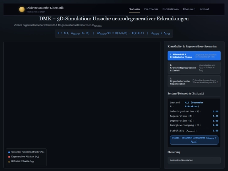Viewport: 228px width, 171px height.
Task: Go to the Startseite tab
Action: tap(134, 9)
